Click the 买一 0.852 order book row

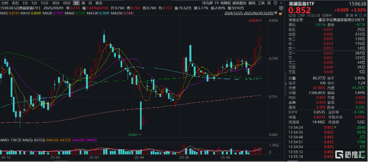click(x=327, y=53)
